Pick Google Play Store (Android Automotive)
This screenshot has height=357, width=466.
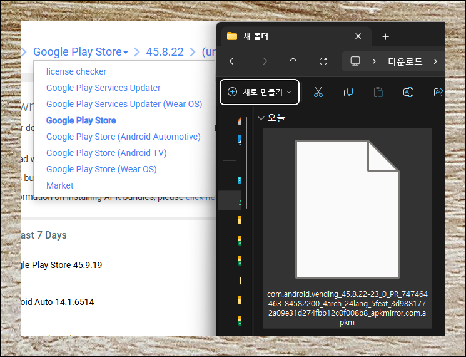123,137
